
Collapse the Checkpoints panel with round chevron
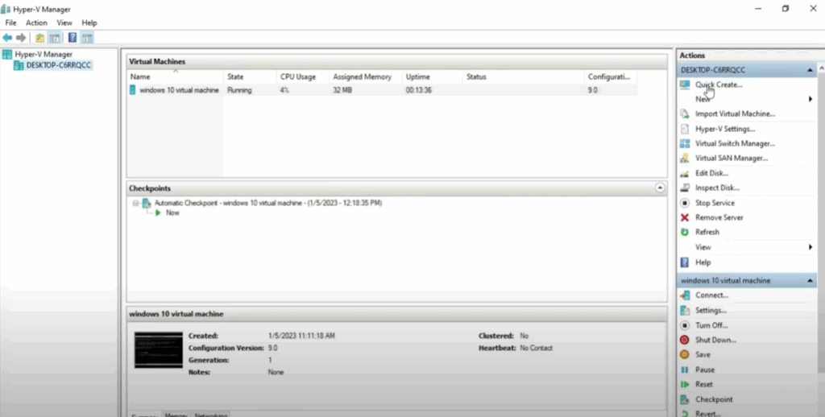660,188
